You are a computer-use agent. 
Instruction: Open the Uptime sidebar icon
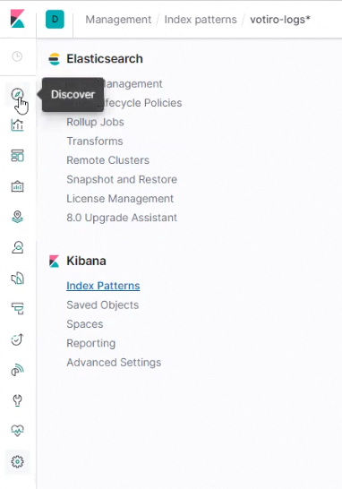(x=18, y=339)
